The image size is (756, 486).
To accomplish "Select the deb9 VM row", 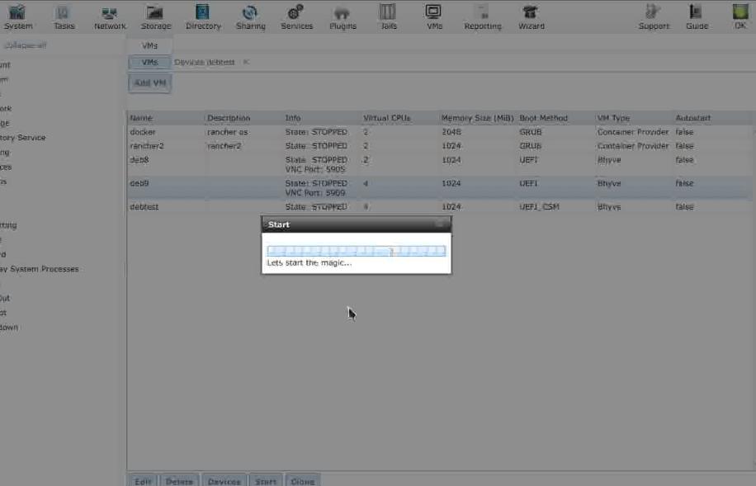I will 440,188.
